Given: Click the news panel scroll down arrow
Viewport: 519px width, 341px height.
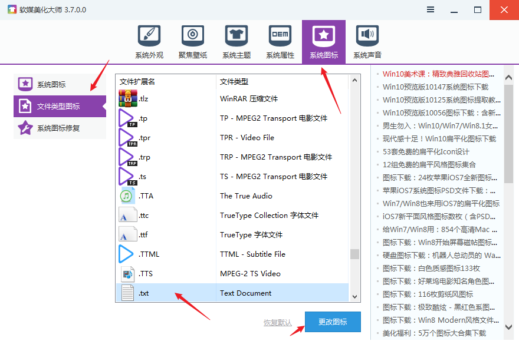Looking at the screenshot, I should click(508, 326).
